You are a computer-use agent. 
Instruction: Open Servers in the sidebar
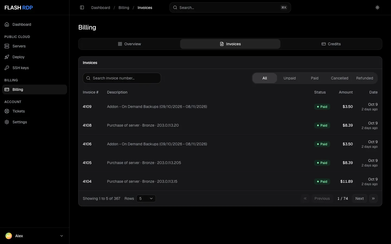pos(34,46)
